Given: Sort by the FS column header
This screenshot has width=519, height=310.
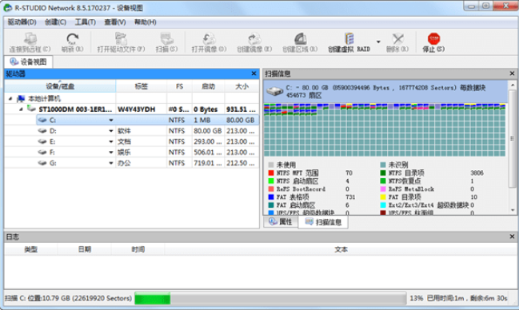Looking at the screenshot, I should (x=179, y=86).
